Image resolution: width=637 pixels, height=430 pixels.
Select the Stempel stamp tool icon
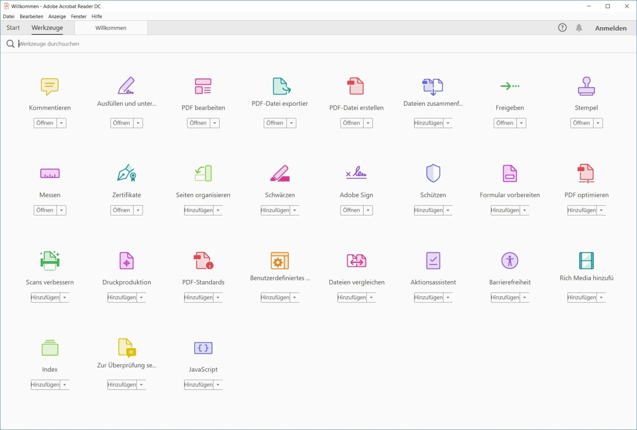point(586,86)
